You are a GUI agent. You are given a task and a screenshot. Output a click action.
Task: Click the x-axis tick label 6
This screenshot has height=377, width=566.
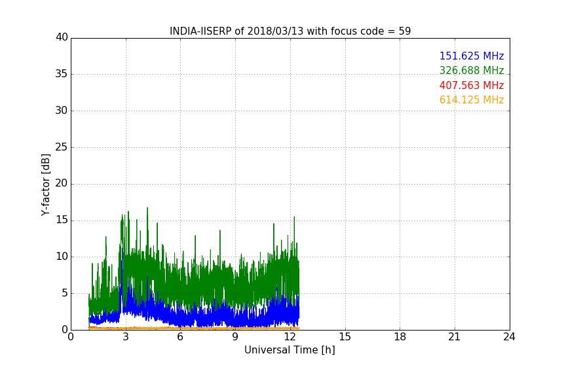180,337
